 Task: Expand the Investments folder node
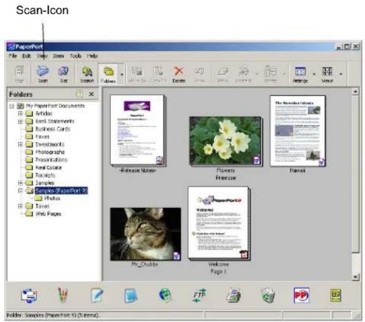point(20,144)
